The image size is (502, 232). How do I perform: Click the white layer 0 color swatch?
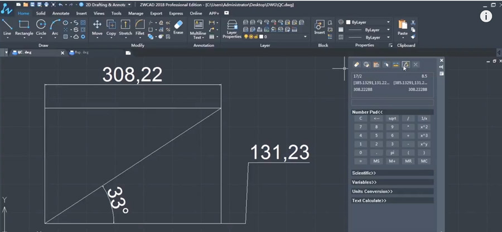click(261, 37)
